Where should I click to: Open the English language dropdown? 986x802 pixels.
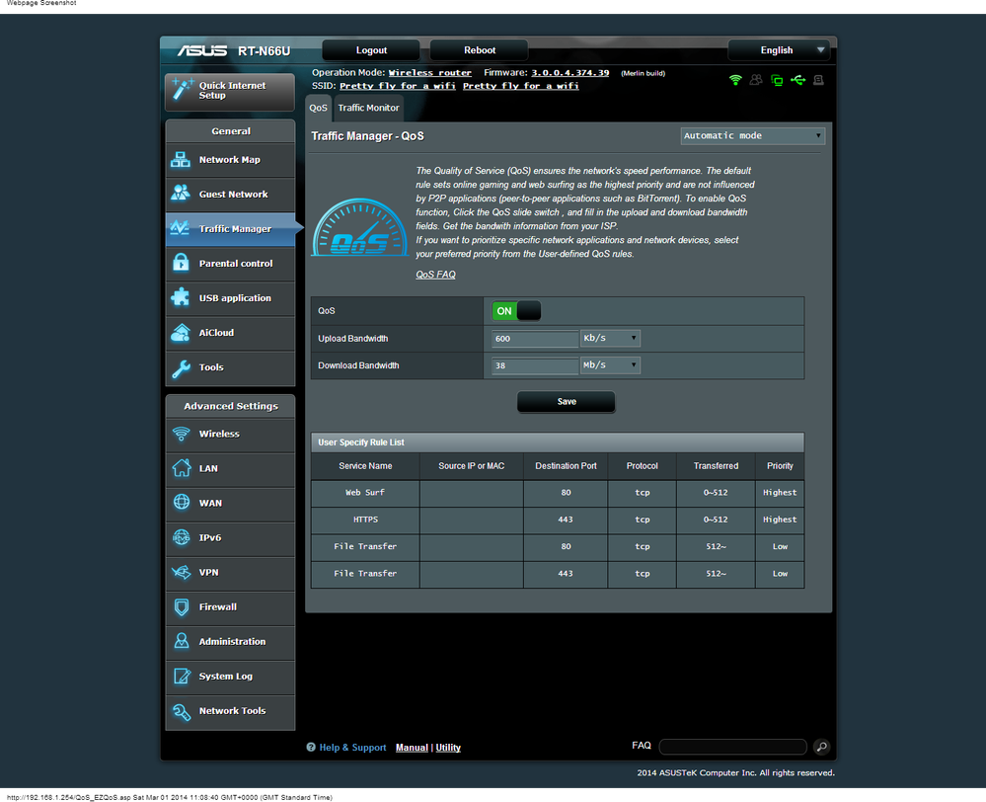[779, 50]
